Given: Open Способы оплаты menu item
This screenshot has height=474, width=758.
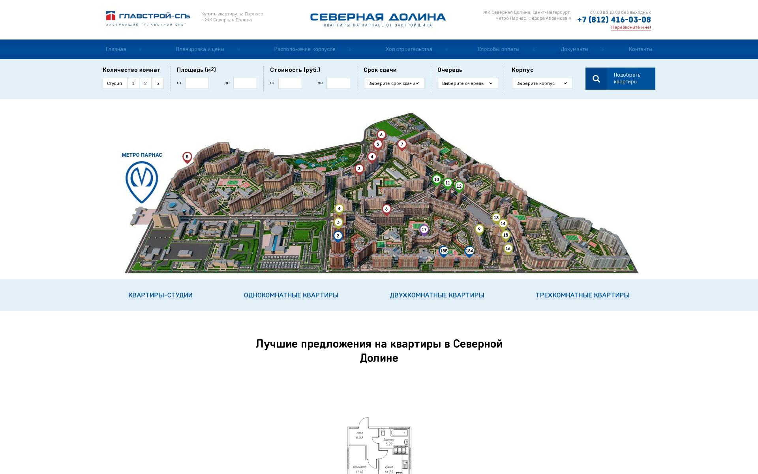Looking at the screenshot, I should tap(499, 49).
